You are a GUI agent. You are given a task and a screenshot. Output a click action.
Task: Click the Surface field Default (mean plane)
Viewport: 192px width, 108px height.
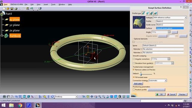(170, 28)
